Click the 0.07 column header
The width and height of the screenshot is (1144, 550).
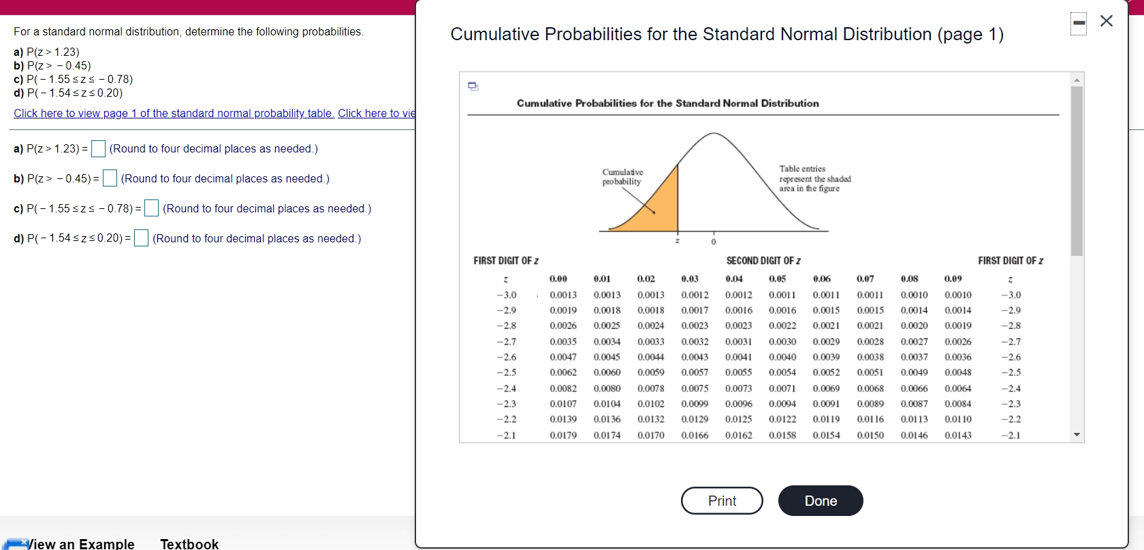coord(865,279)
